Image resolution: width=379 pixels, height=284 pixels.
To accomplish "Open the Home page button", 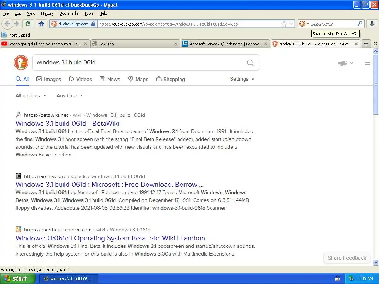I will click(41, 24).
